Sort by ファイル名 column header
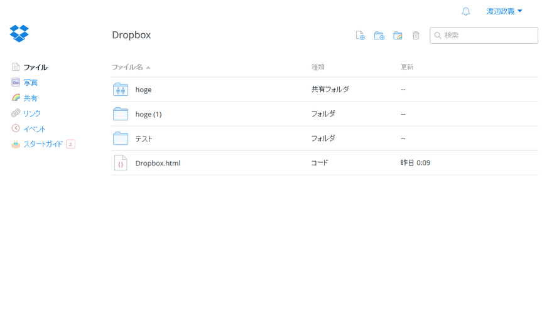This screenshot has height=317, width=542. point(131,67)
